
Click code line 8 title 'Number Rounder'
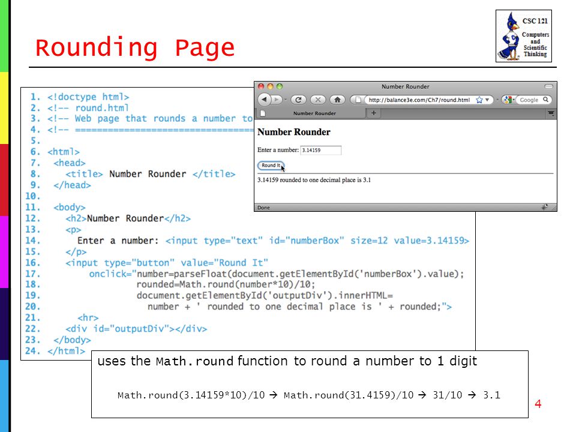pyautogui.click(x=148, y=174)
